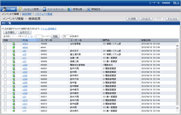Click scrollbar up arrow in PC list
Image resolution: width=181 pixels, height=115 pixels.
click(177, 46)
